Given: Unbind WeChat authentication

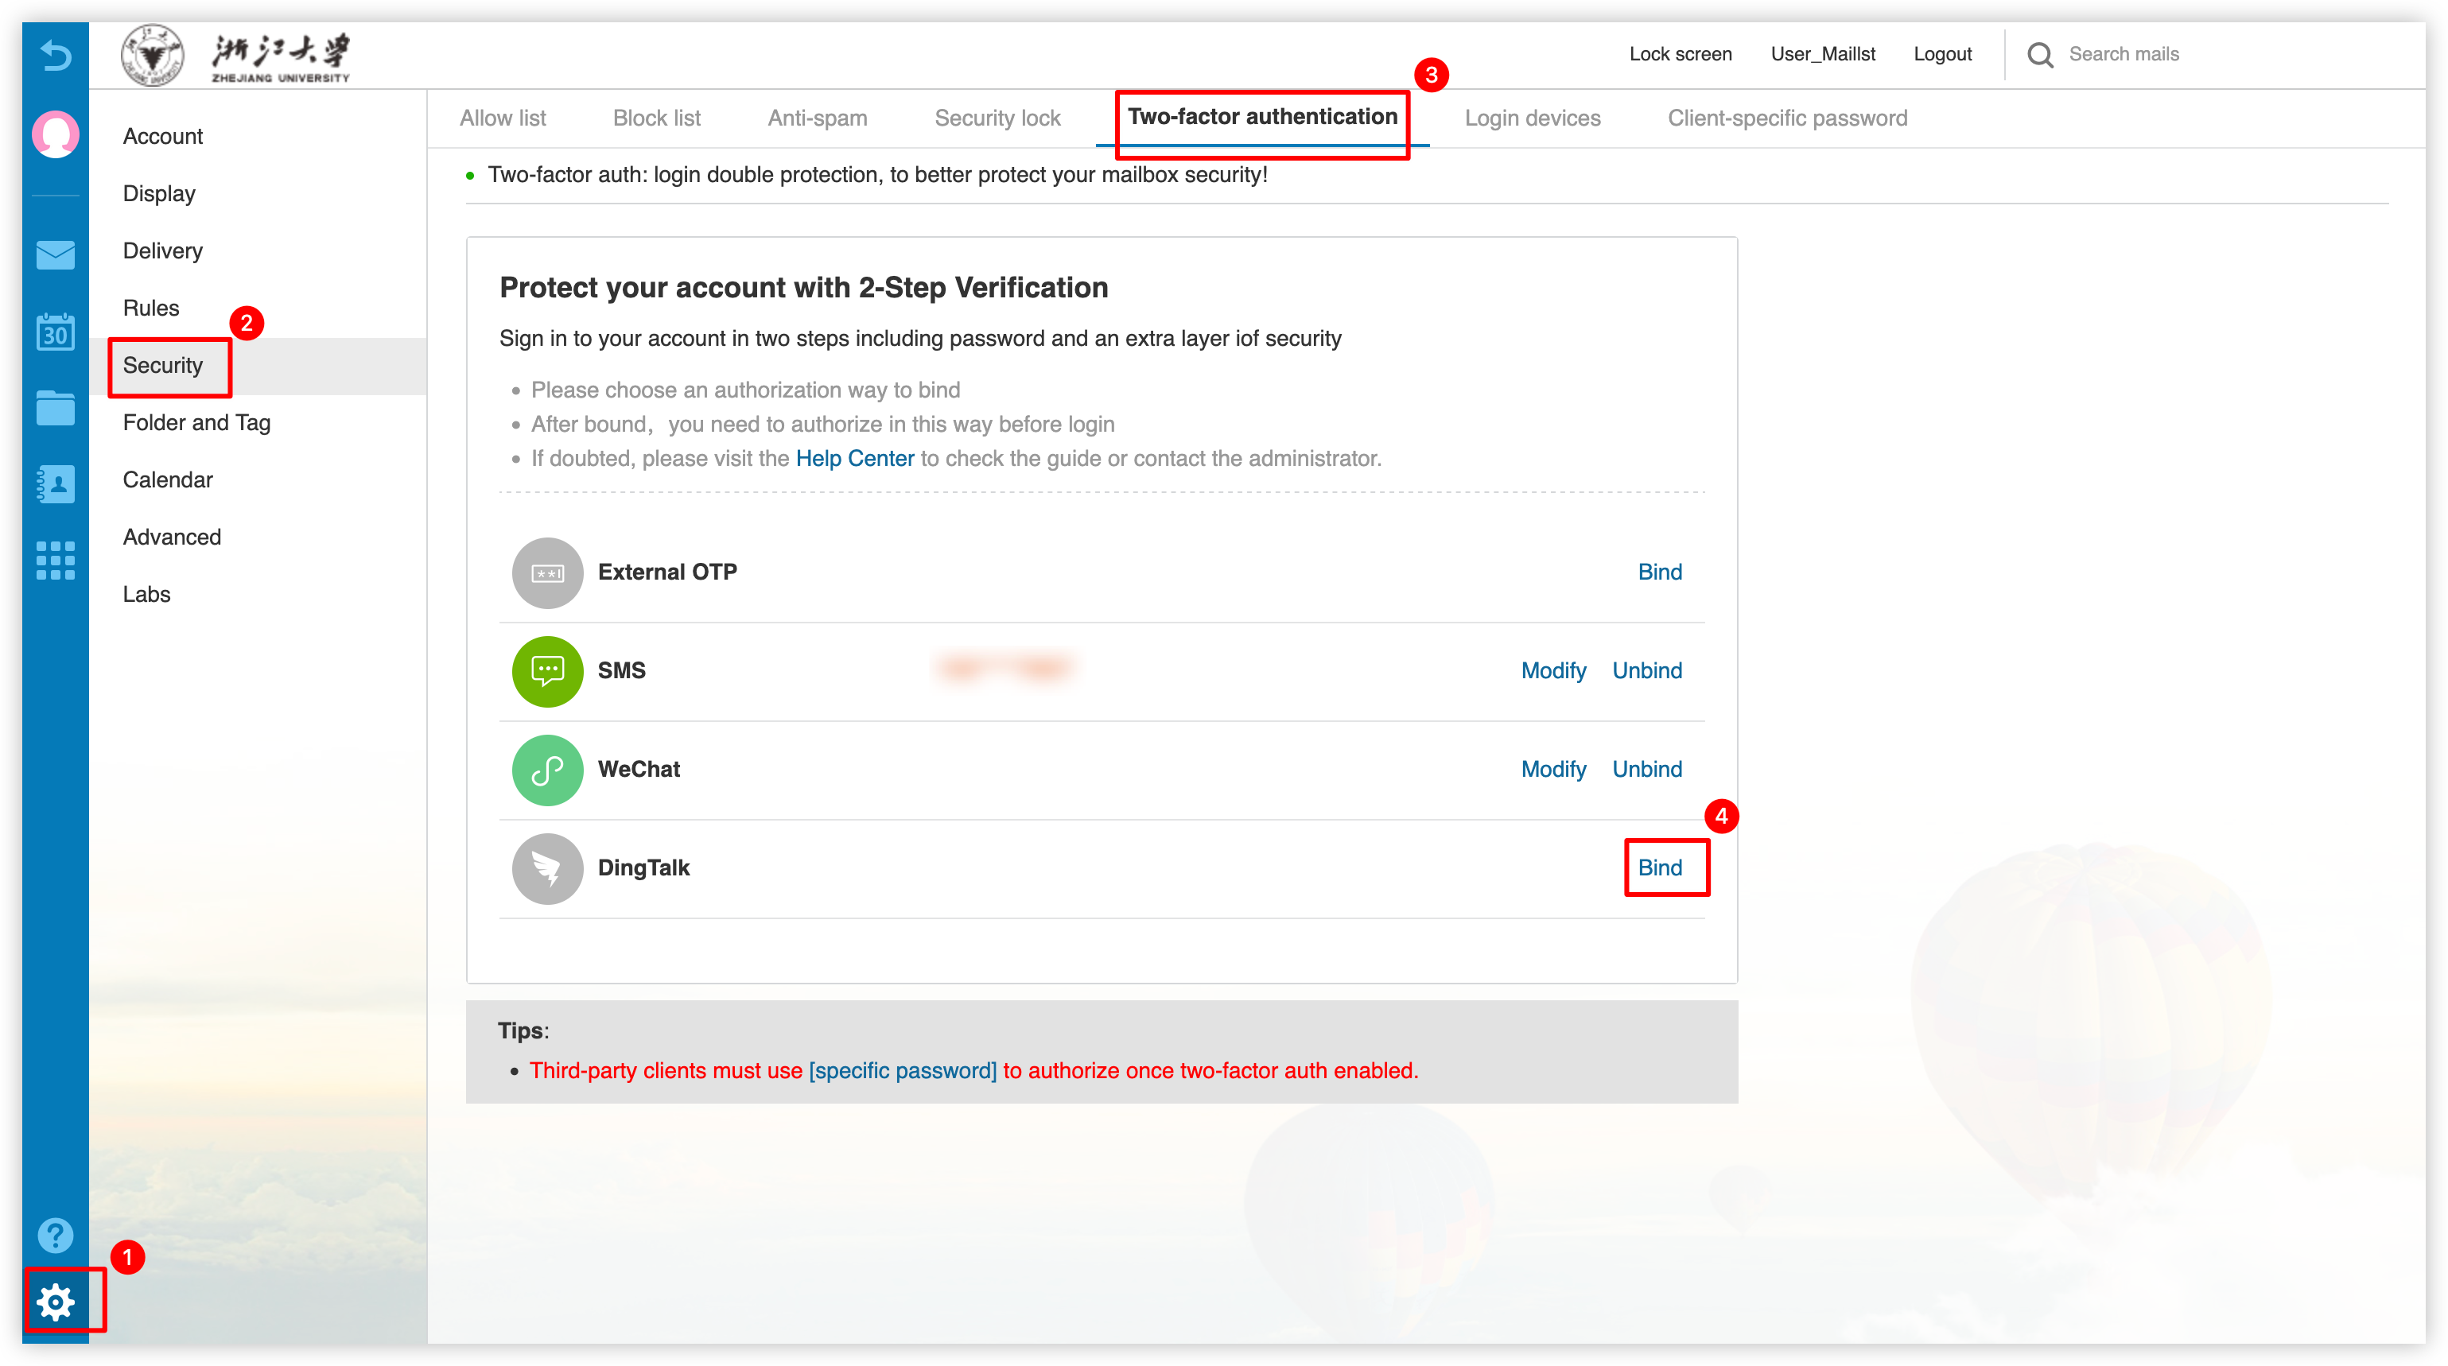Looking at the screenshot, I should click(x=1647, y=770).
